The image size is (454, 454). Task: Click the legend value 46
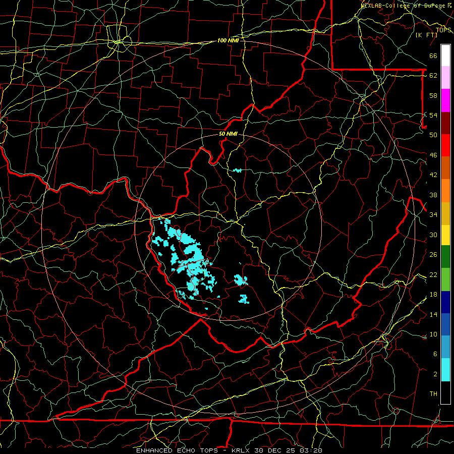[433, 155]
